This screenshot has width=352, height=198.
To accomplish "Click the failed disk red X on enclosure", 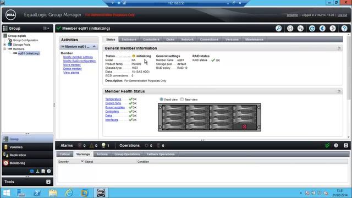I will pyautogui.click(x=244, y=127).
